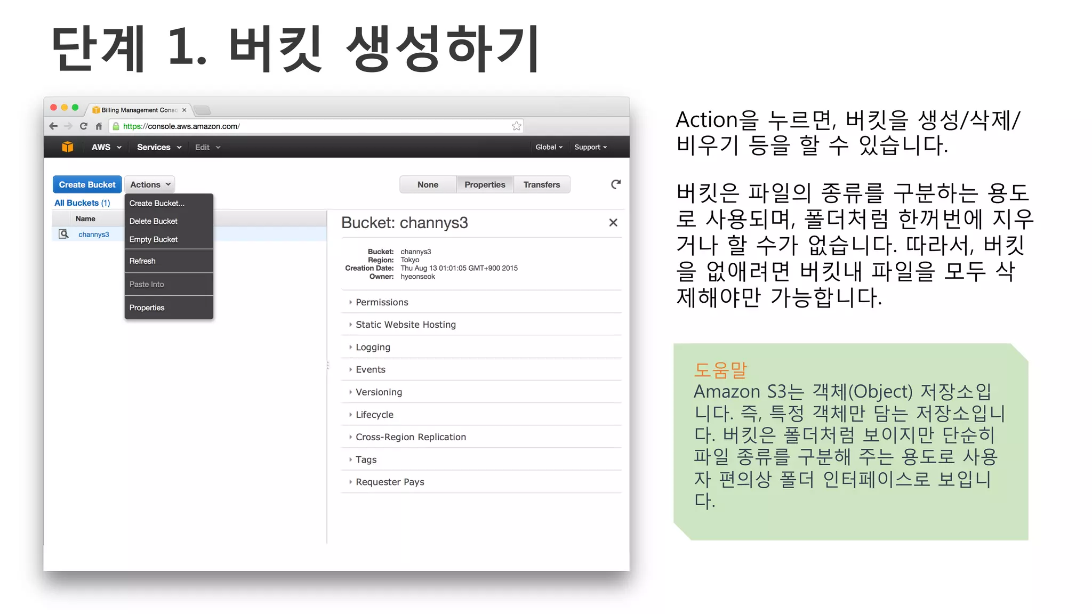Screen dimensions: 1092x614
Task: Bookmark page with star icon
Action: tap(516, 126)
